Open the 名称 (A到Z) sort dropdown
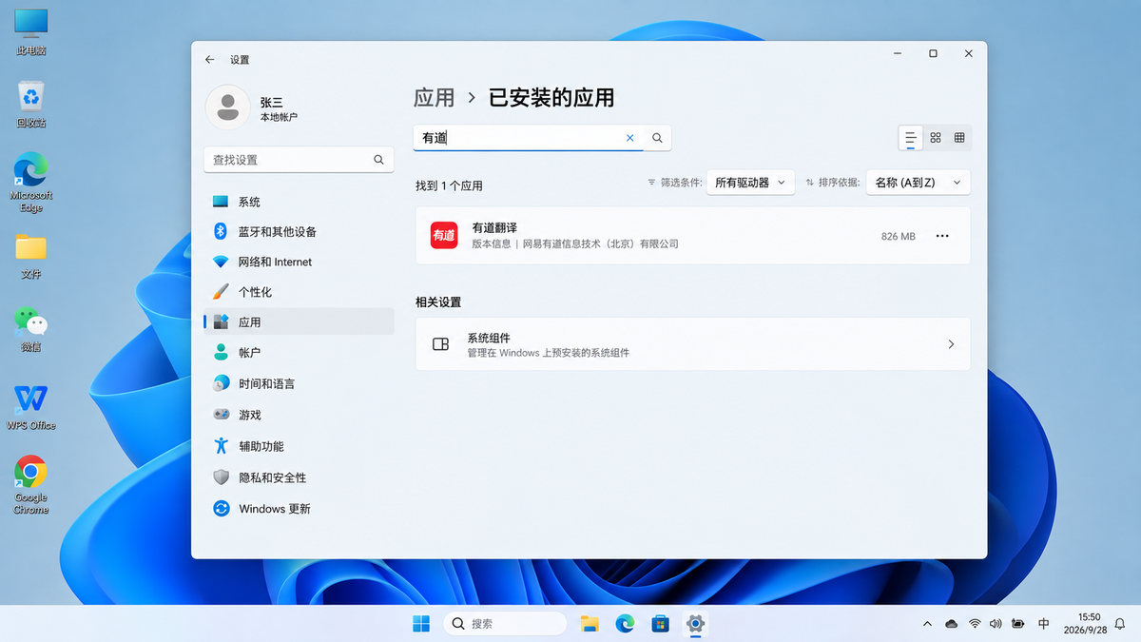Image resolution: width=1141 pixels, height=642 pixels. coord(918,183)
